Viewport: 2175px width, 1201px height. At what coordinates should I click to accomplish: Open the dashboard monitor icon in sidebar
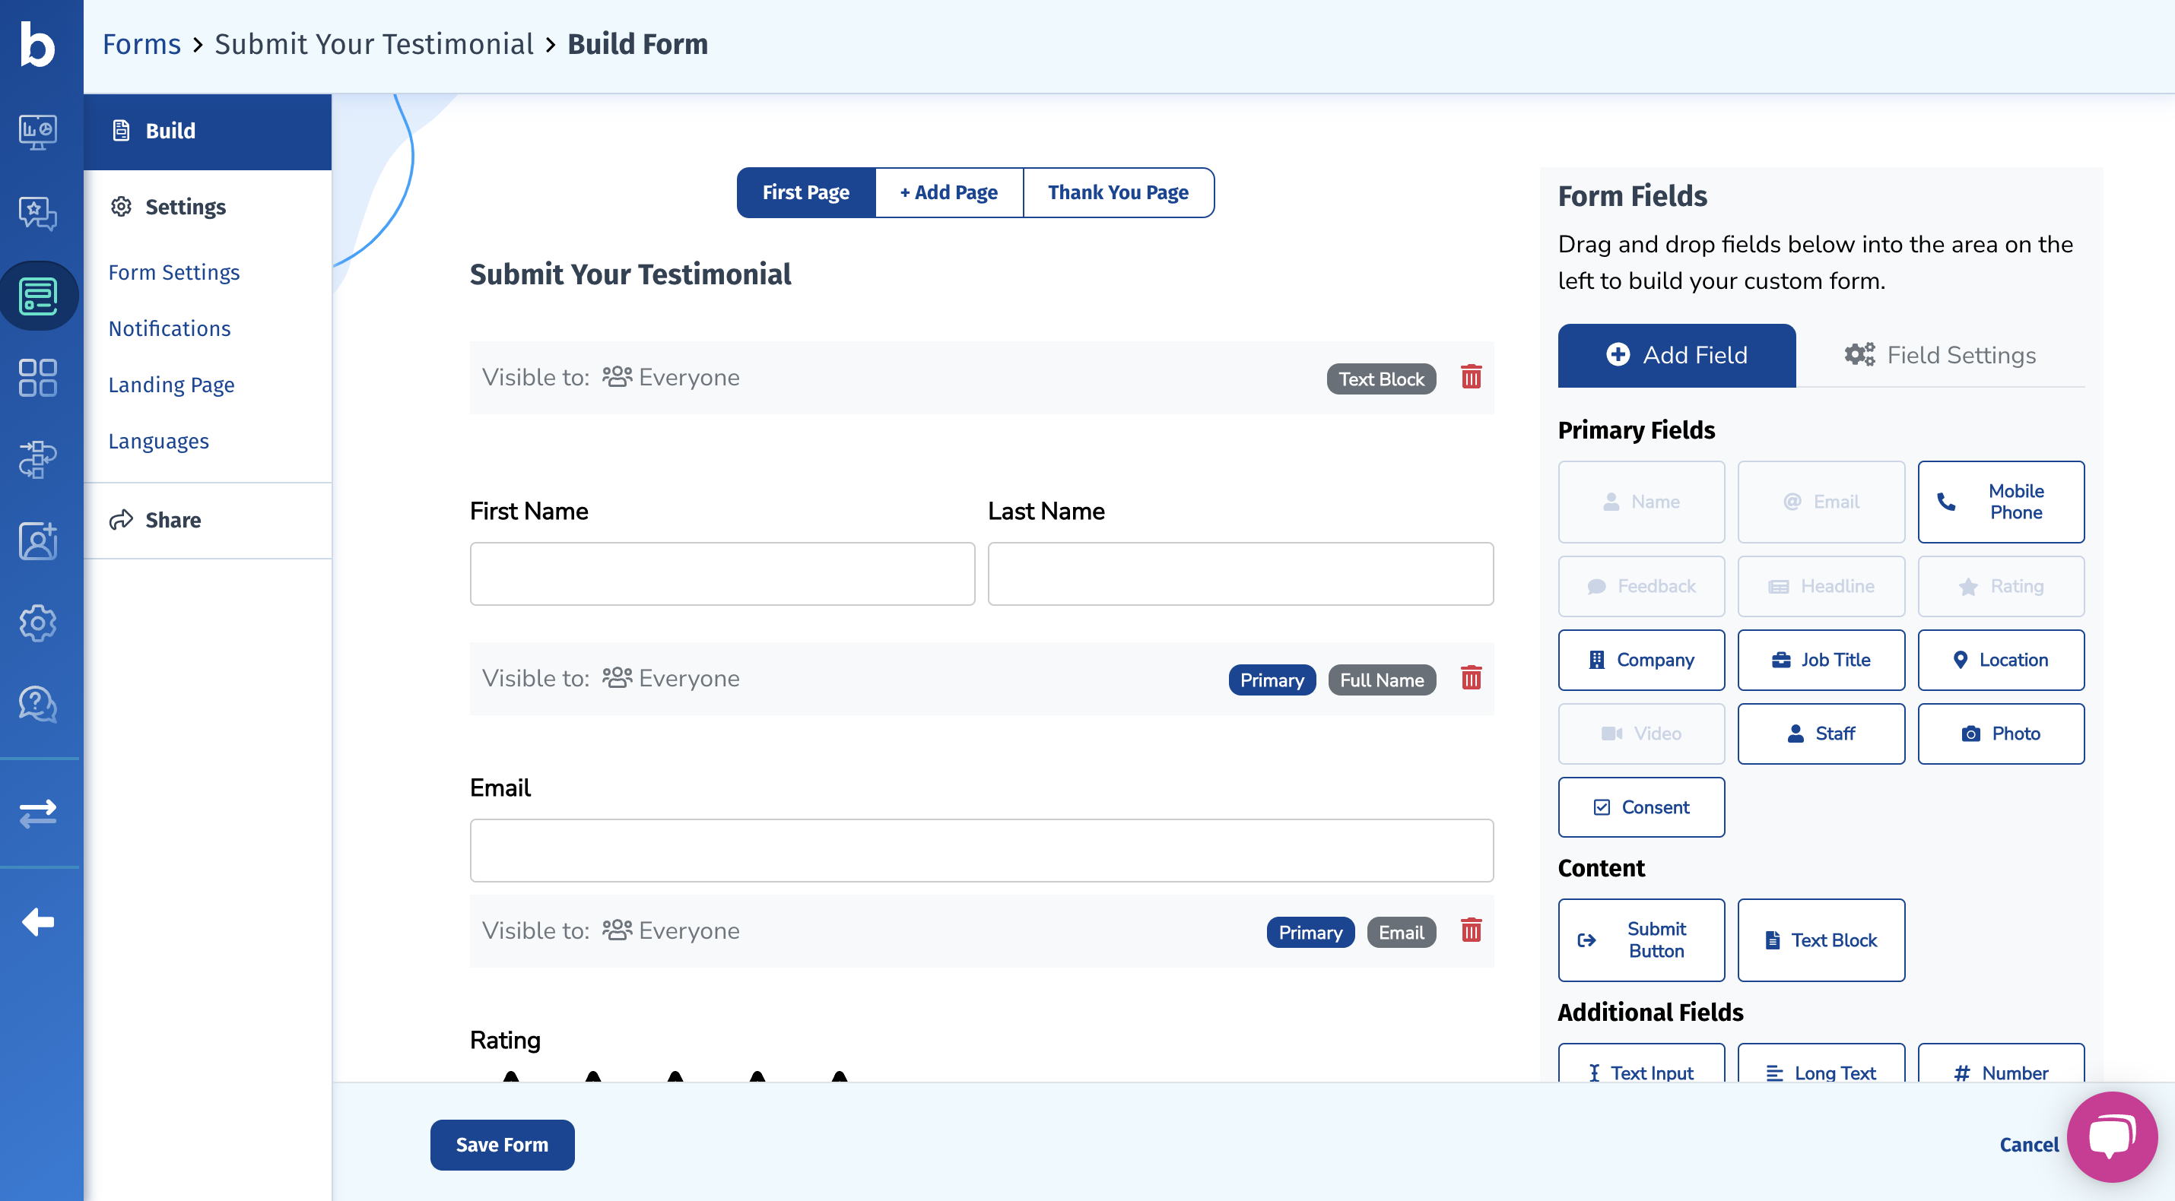point(38,131)
